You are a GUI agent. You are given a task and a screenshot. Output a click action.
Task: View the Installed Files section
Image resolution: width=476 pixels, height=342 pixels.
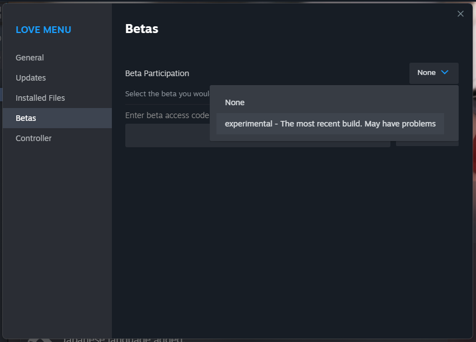[x=40, y=97]
